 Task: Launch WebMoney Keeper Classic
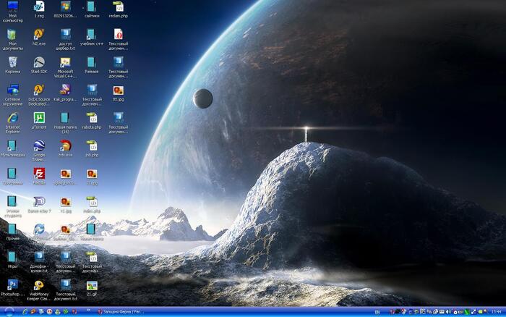[39, 285]
